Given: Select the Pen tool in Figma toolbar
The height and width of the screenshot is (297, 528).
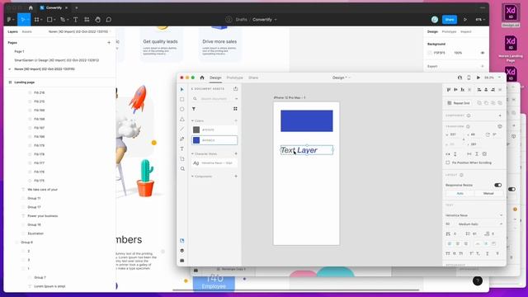Looking at the screenshot, I should [63, 20].
